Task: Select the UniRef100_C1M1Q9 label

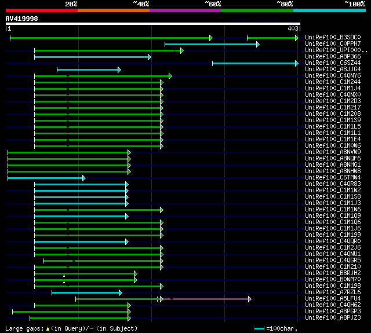Action: pos(333,216)
